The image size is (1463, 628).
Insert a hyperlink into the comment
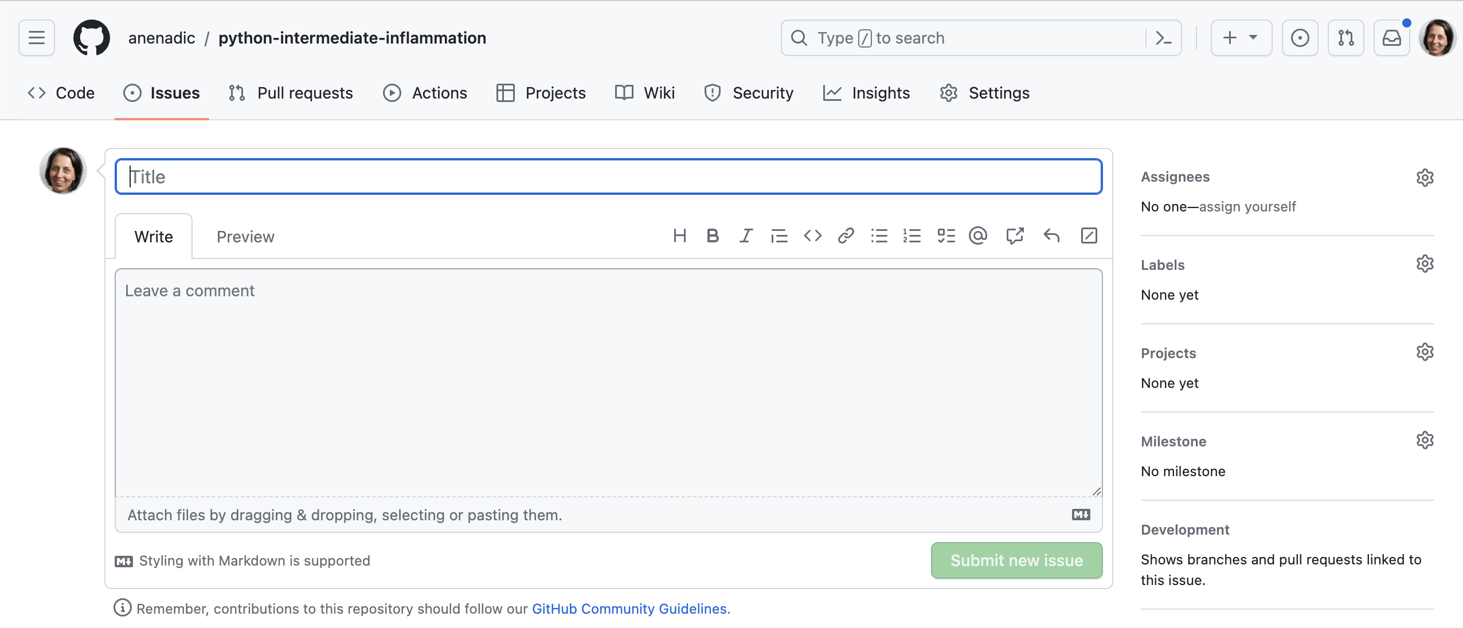[x=847, y=235]
